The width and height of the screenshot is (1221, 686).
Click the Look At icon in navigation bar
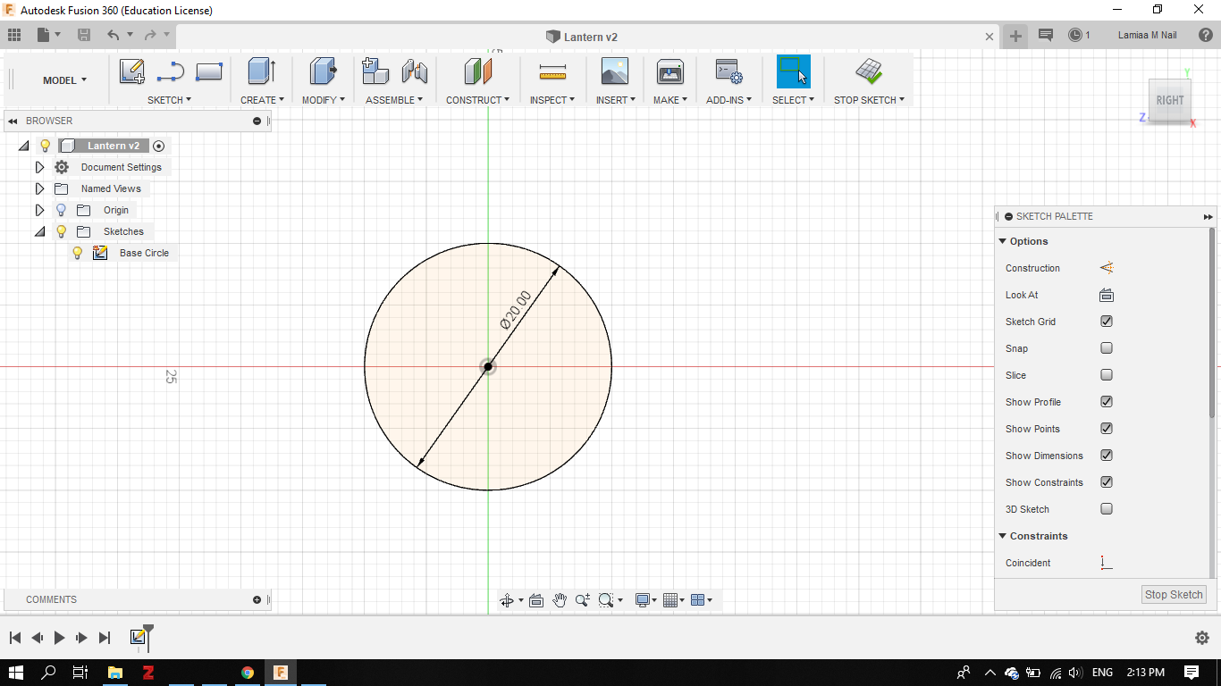pyautogui.click(x=536, y=600)
